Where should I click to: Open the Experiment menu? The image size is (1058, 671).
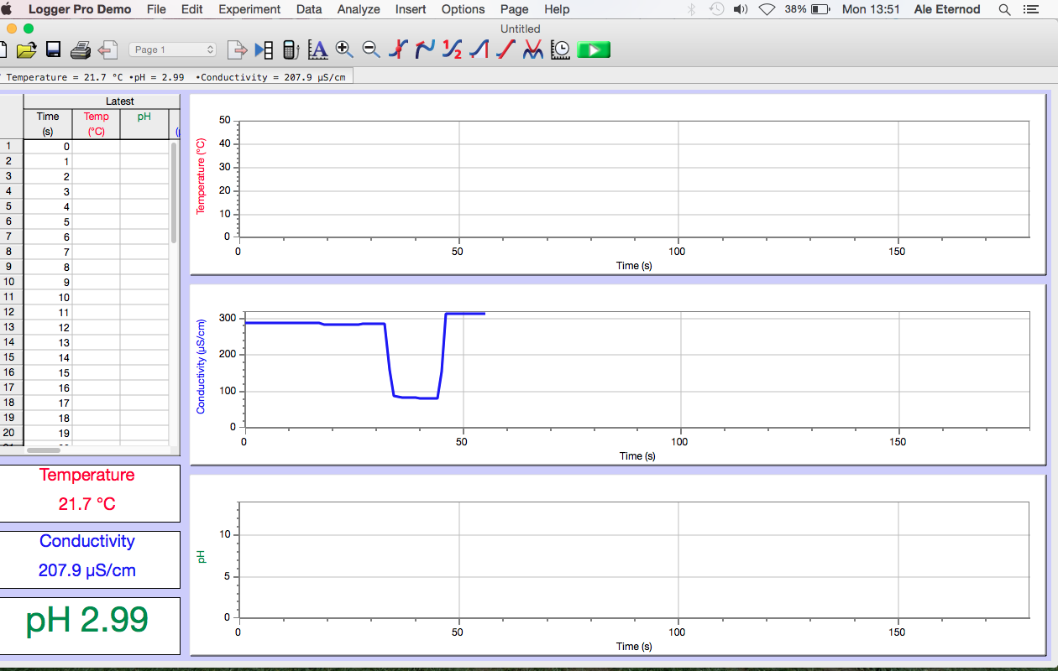[249, 9]
